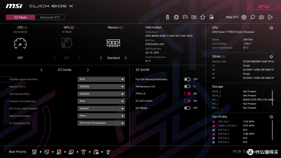The height and width of the screenshot is (158, 281).
Task: Click the B2 GLOWAY memory slot entry
Action: point(243,78)
